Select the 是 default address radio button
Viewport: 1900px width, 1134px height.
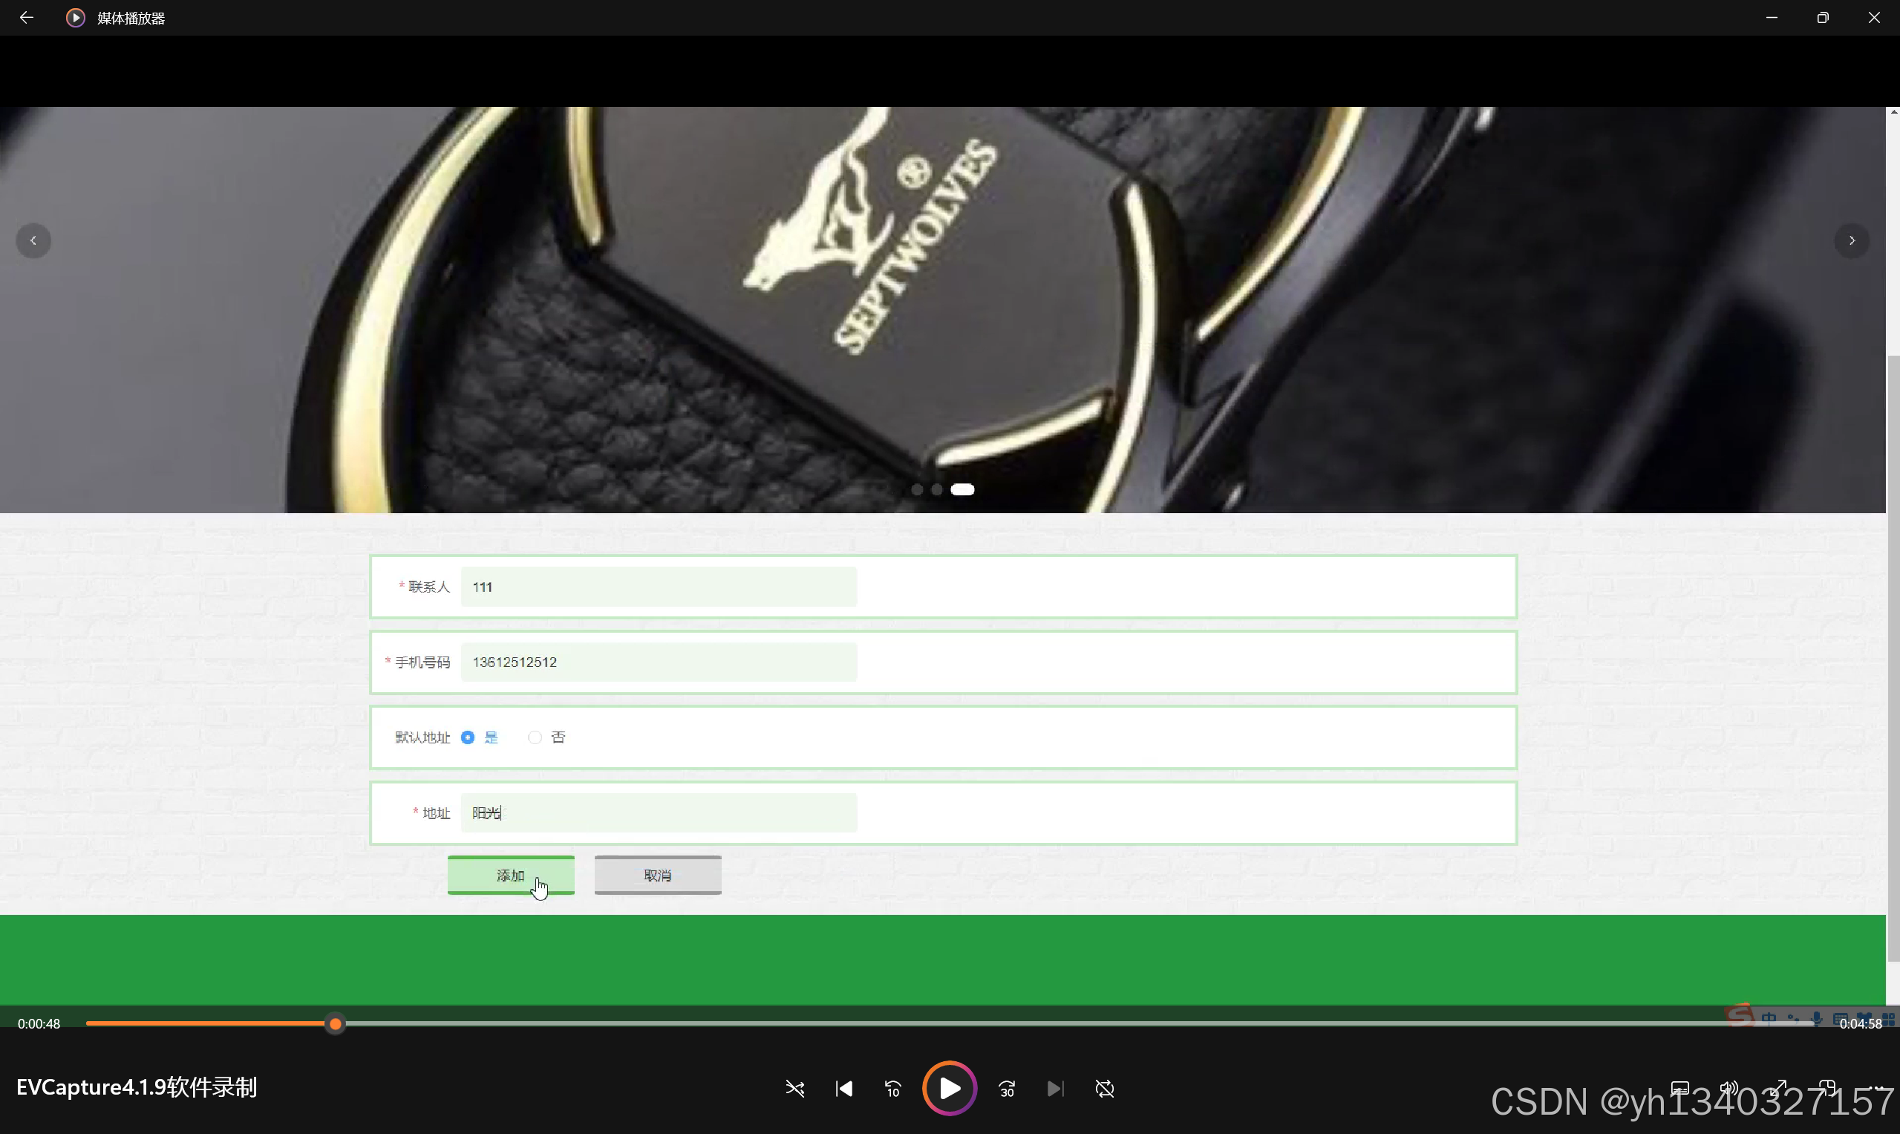(468, 737)
